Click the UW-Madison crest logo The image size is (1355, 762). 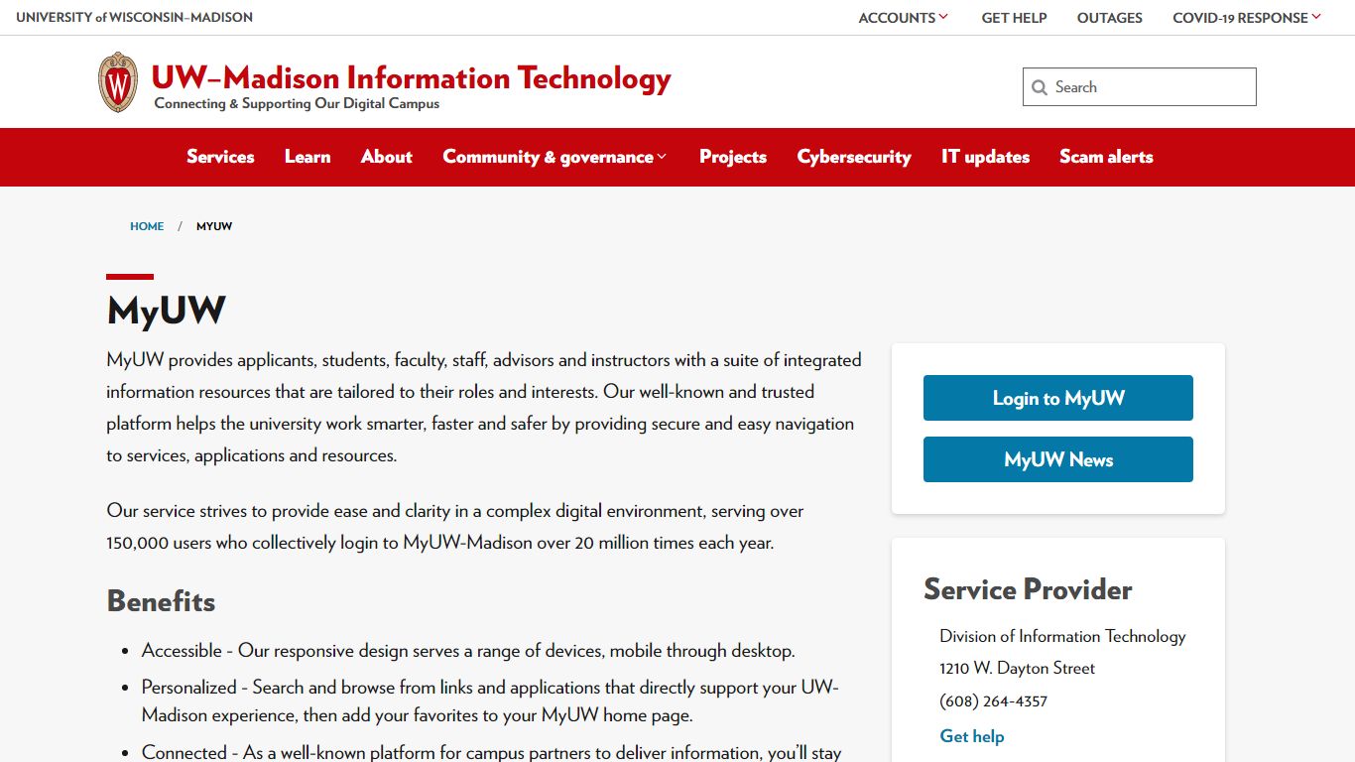118,81
